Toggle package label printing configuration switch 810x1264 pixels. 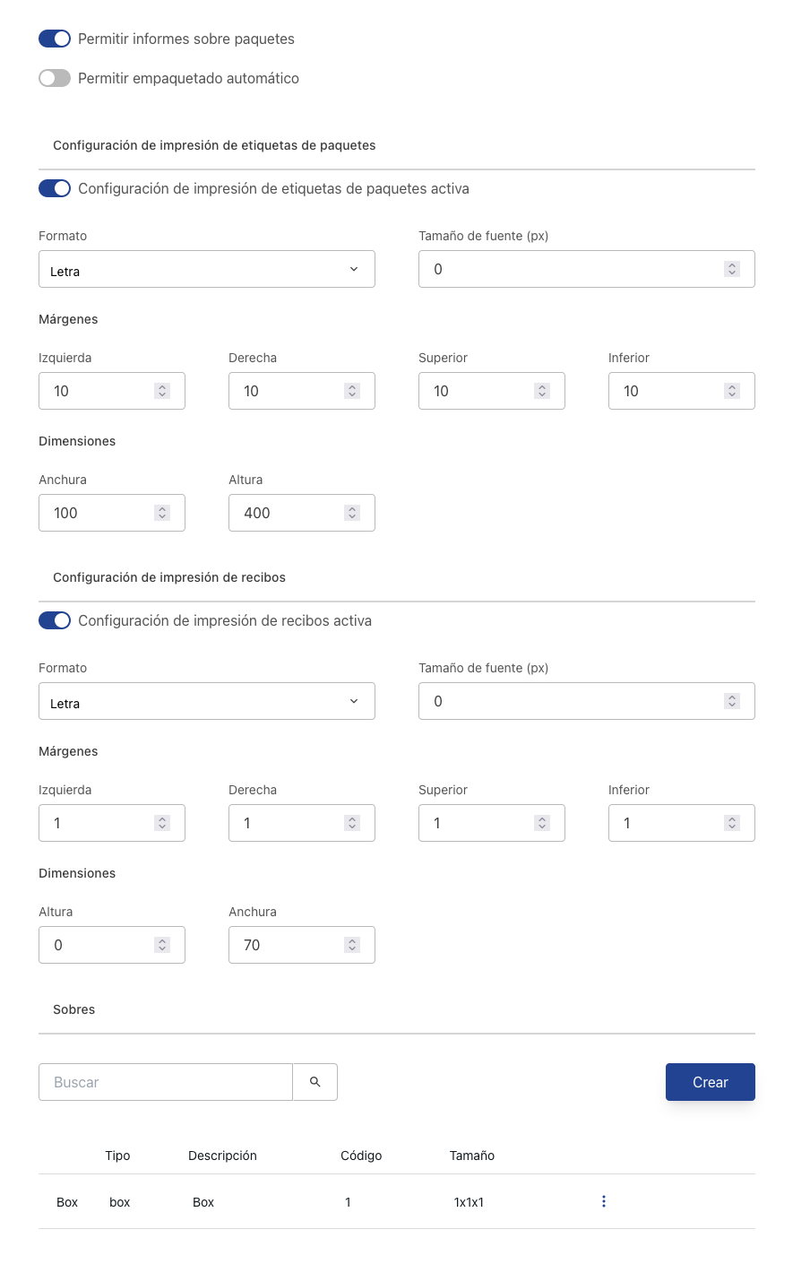pyautogui.click(x=55, y=188)
